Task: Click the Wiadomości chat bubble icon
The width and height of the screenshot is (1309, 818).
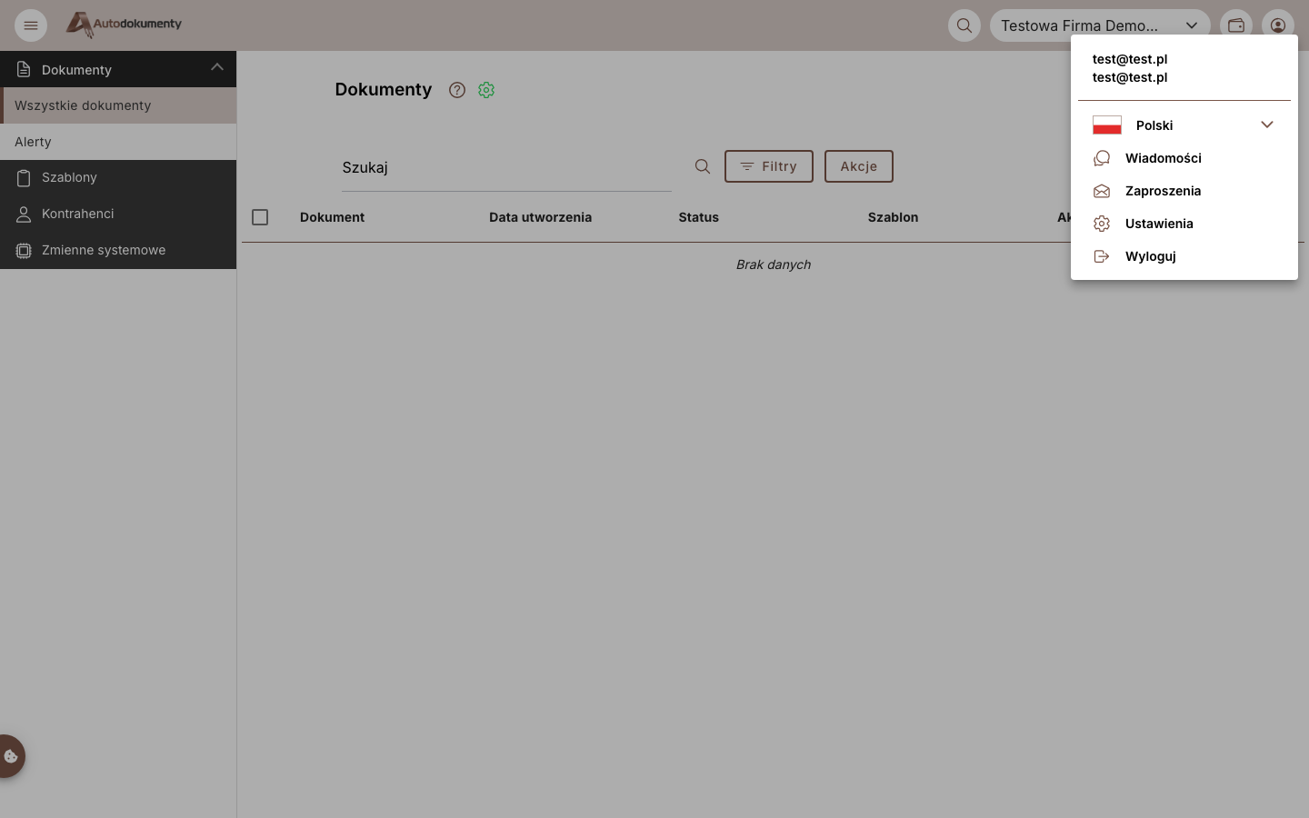Action: 1102,158
